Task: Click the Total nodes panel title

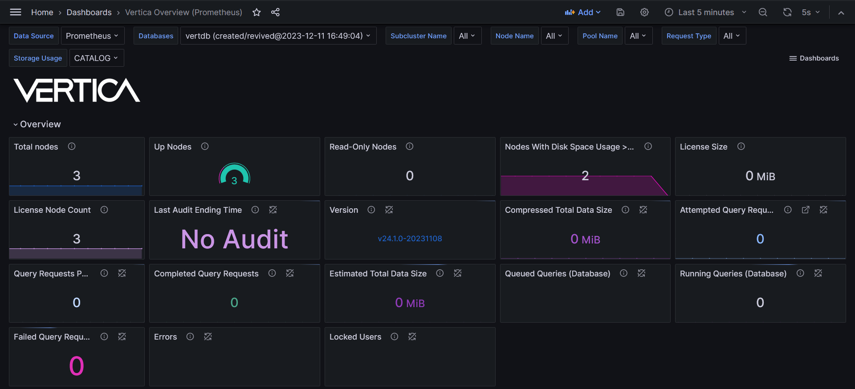Action: pos(36,146)
